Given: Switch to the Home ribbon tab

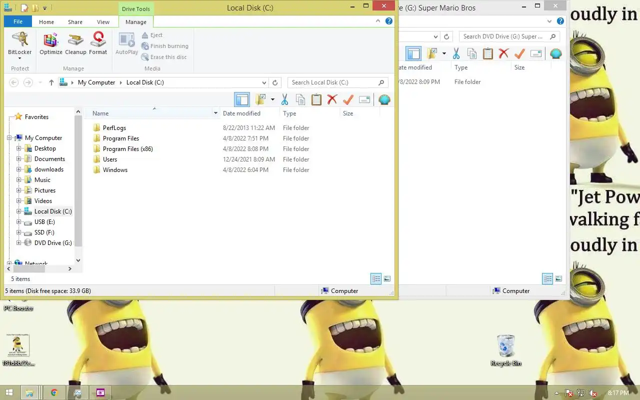Looking at the screenshot, I should (x=46, y=22).
